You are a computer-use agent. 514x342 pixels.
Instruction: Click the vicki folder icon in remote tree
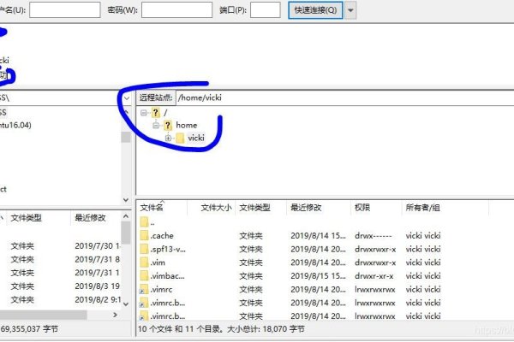[x=180, y=139]
